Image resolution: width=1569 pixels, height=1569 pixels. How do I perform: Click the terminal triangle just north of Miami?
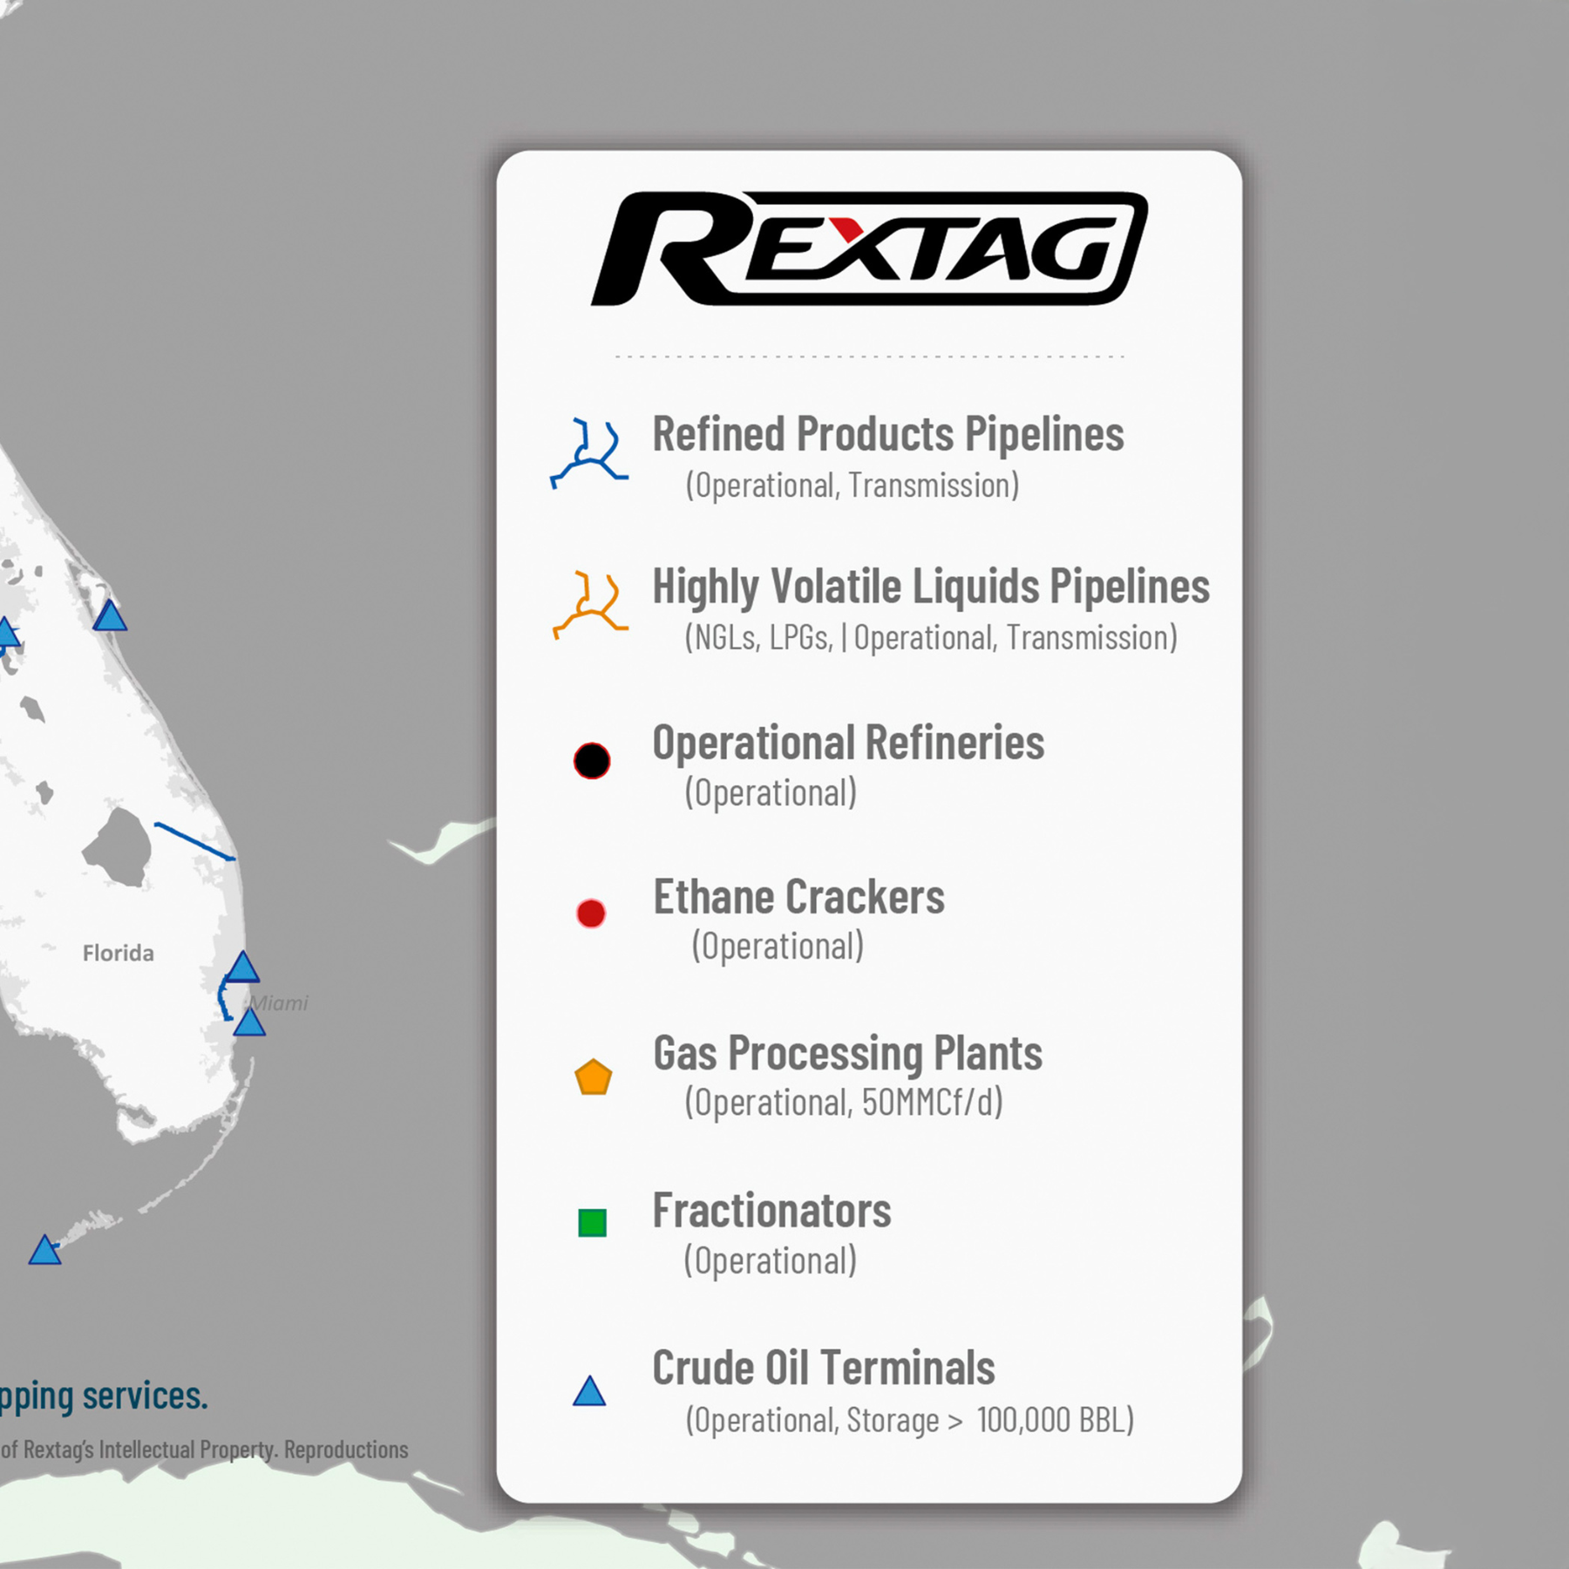tap(242, 967)
